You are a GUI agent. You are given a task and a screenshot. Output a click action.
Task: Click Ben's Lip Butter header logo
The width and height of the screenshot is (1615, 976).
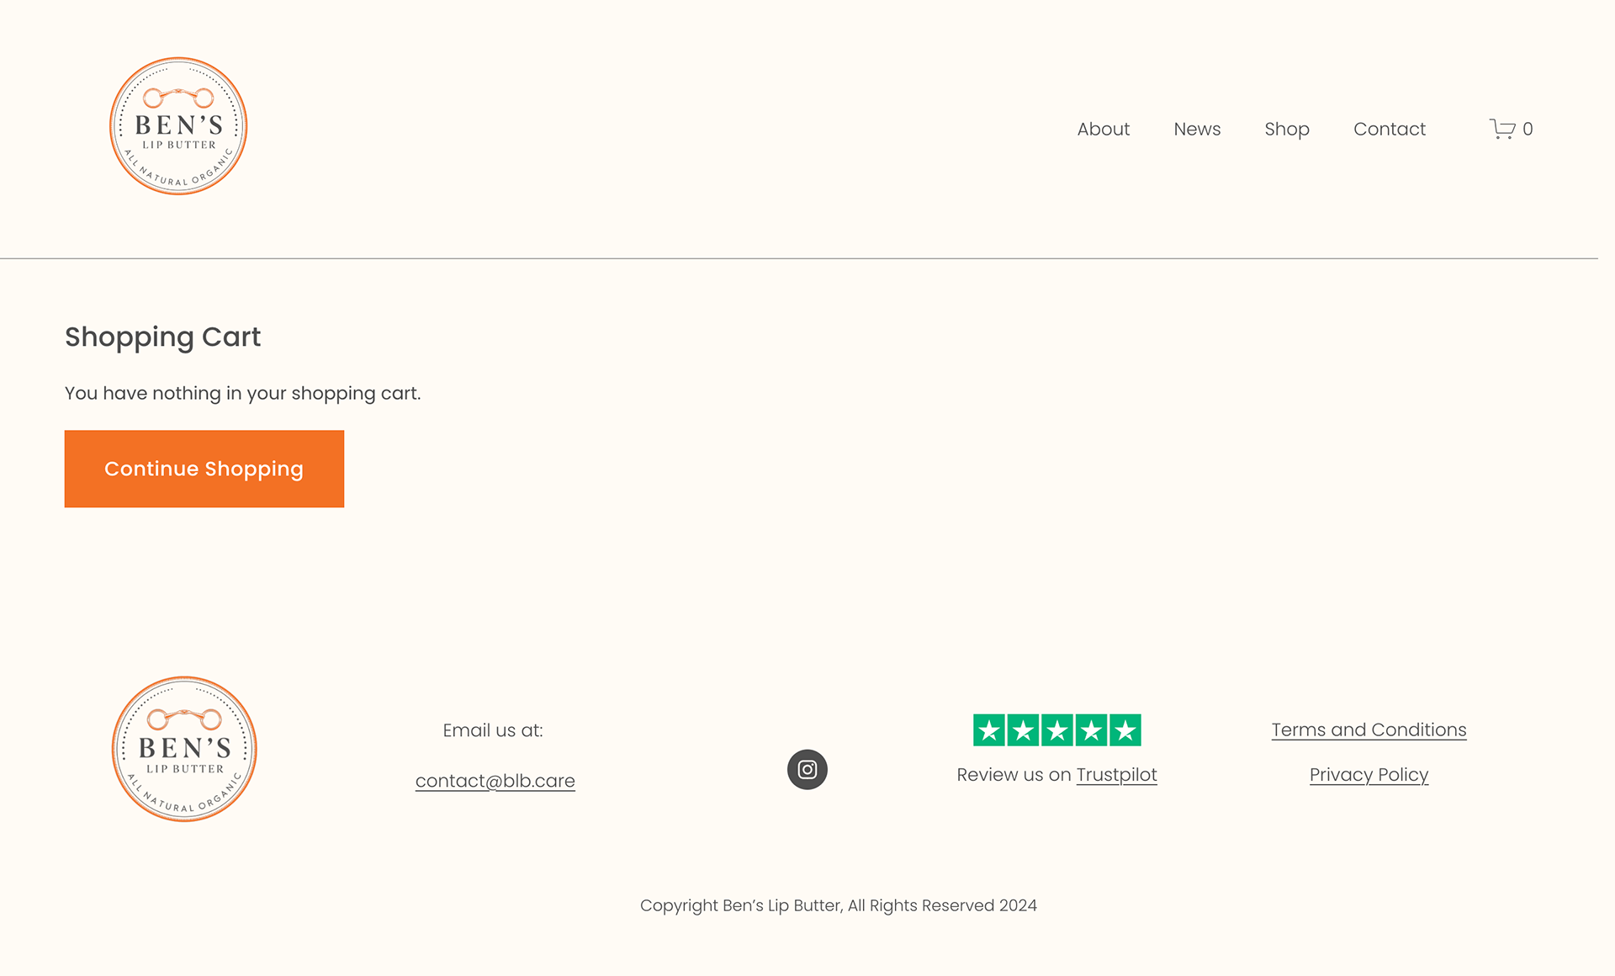click(x=178, y=126)
